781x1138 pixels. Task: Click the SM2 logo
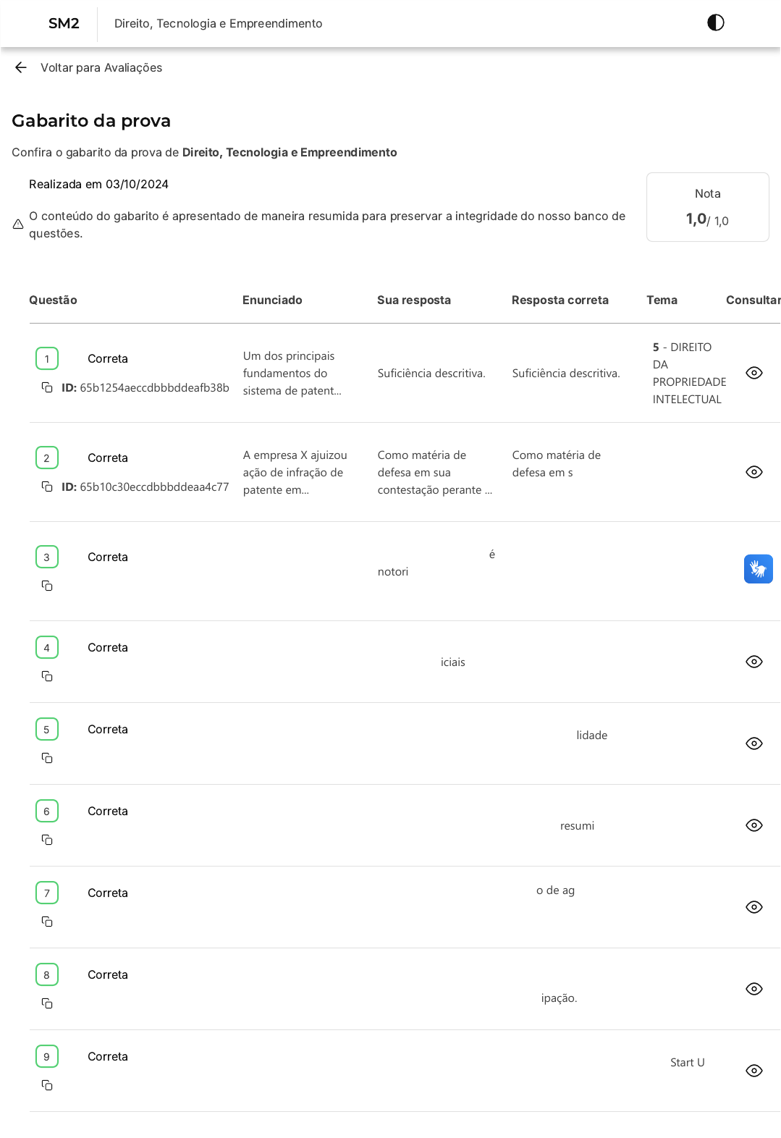(x=64, y=23)
